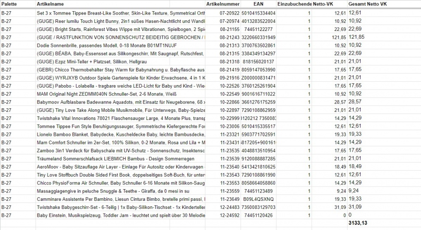
Task: Click the Bright Starts Rainforest Vibes Wippe cell
Action: tap(121, 29)
